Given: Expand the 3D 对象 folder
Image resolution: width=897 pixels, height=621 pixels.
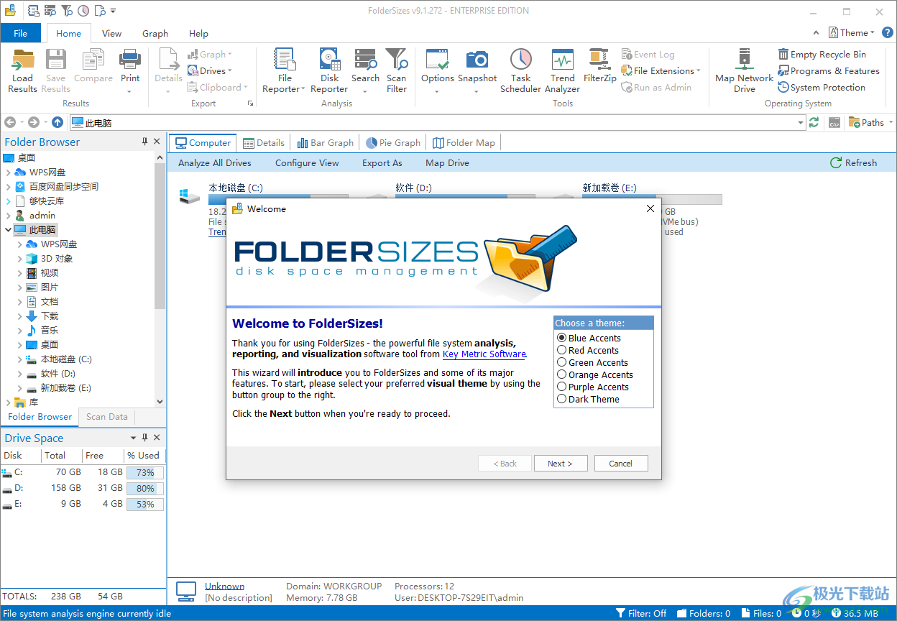Looking at the screenshot, I should (x=19, y=259).
